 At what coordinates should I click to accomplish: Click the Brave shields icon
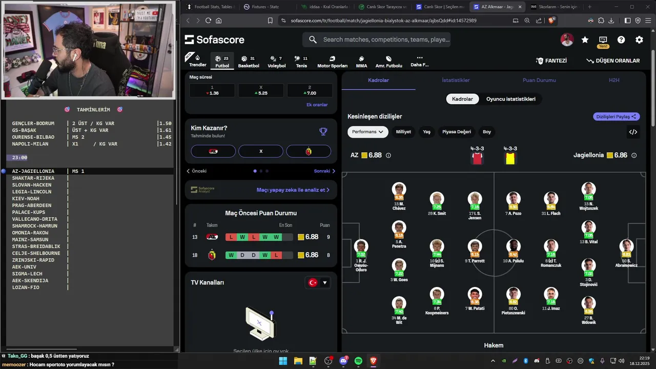(551, 20)
